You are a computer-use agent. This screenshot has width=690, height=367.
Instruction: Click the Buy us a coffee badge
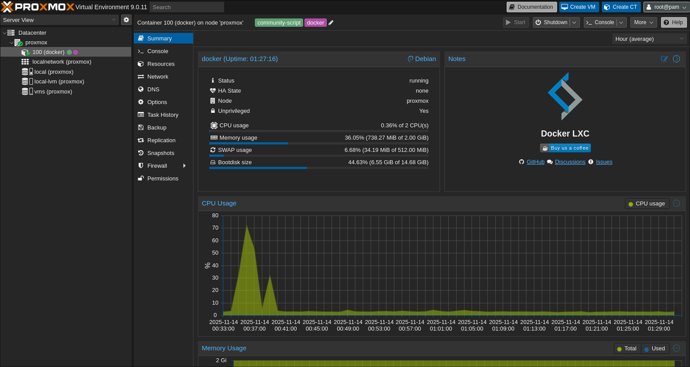click(565, 148)
